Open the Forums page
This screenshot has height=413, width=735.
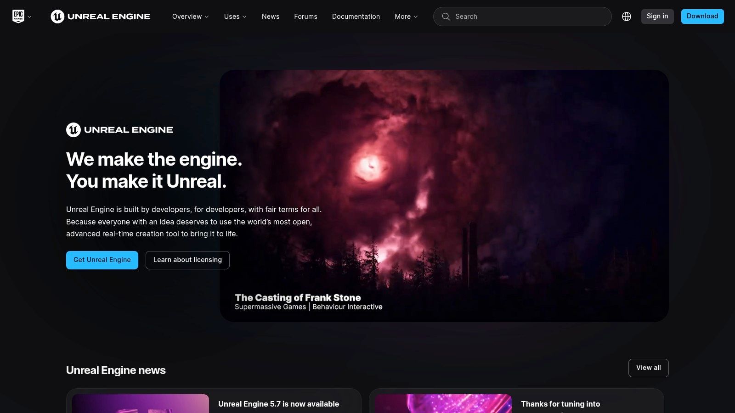point(305,17)
